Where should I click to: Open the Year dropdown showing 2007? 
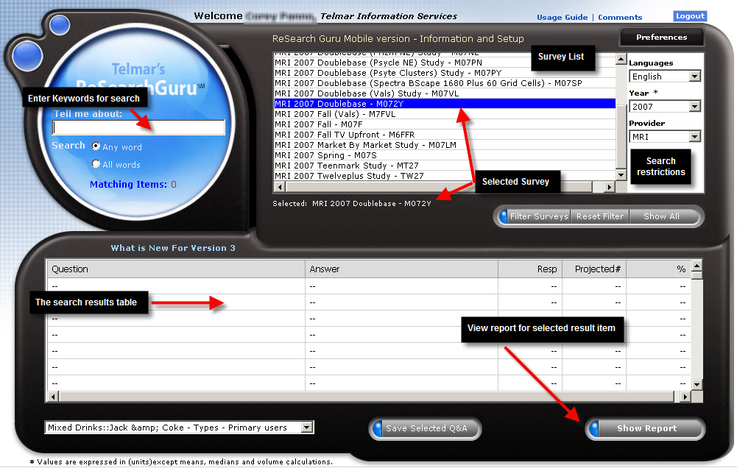pyautogui.click(x=665, y=106)
